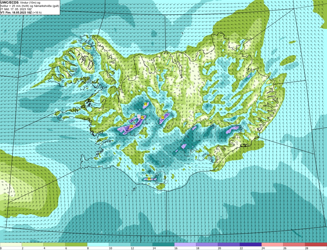Select the salmon 26–28 m/s legend swatch

(x=294, y=244)
